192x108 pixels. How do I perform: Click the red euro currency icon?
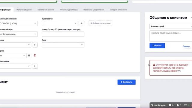click(x=35, y=55)
